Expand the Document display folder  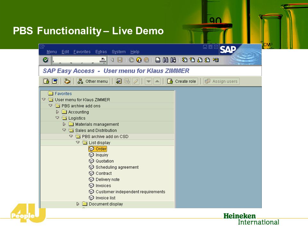pyautogui.click(x=78, y=204)
